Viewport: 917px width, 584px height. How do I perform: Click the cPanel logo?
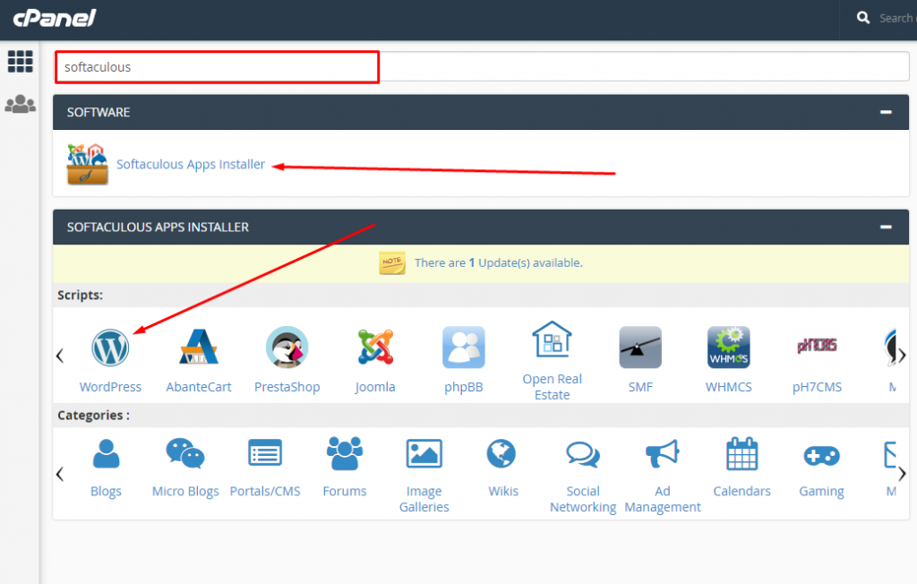pyautogui.click(x=54, y=17)
